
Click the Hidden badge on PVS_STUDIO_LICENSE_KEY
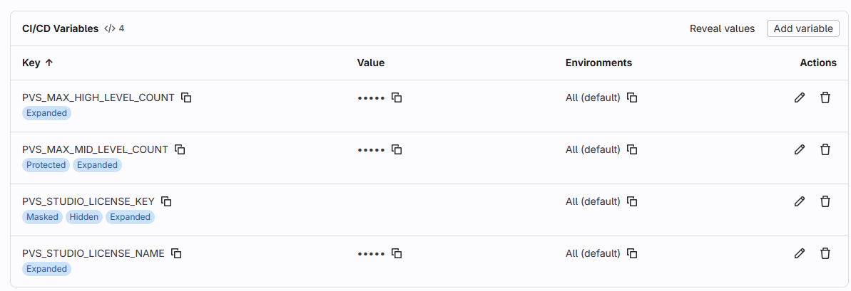pyautogui.click(x=84, y=217)
